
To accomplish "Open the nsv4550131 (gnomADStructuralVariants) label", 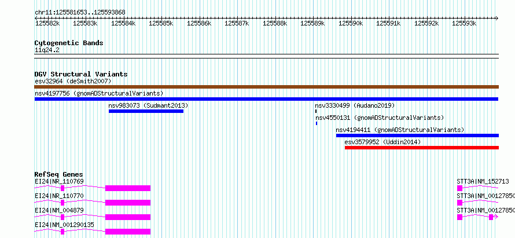I will [380, 118].
